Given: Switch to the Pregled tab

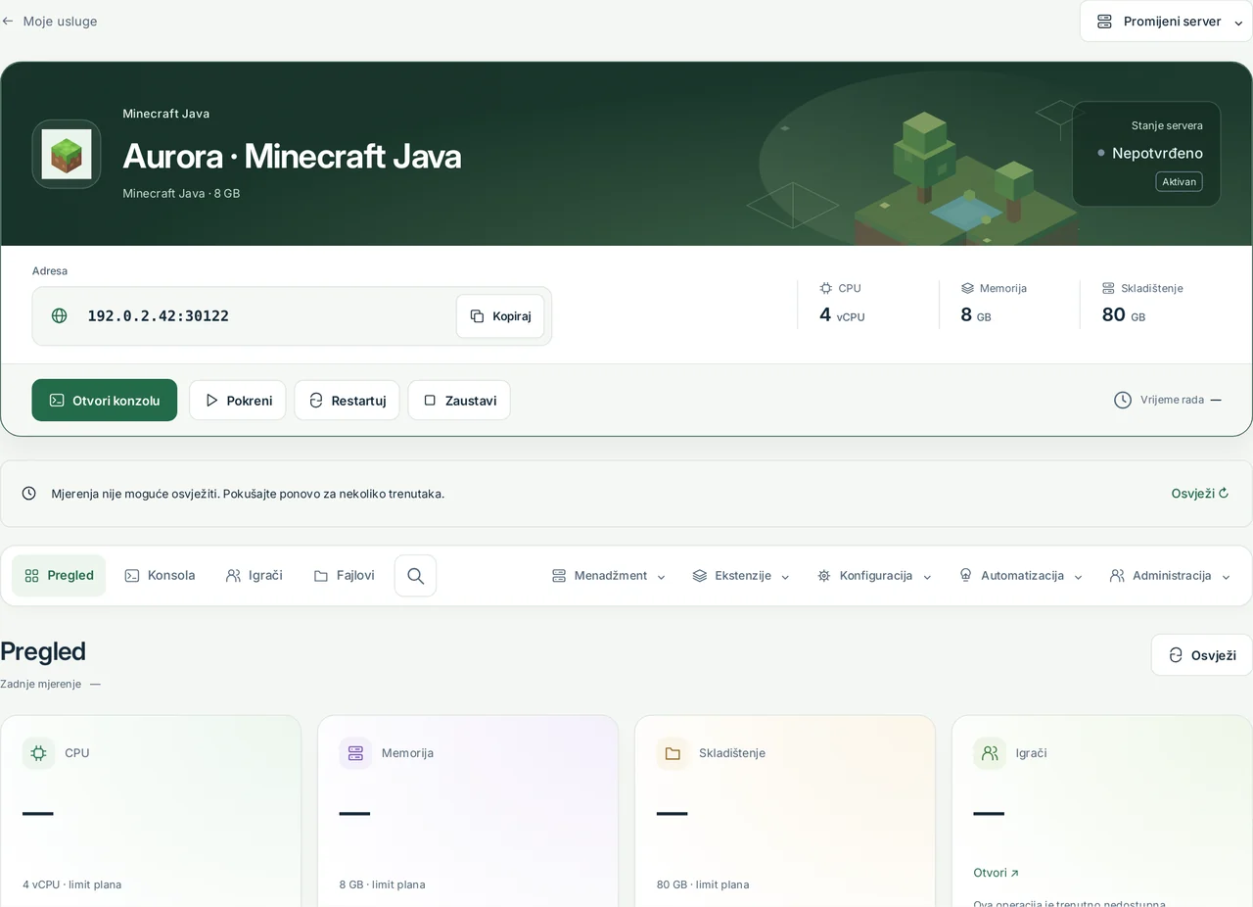Looking at the screenshot, I should point(59,576).
